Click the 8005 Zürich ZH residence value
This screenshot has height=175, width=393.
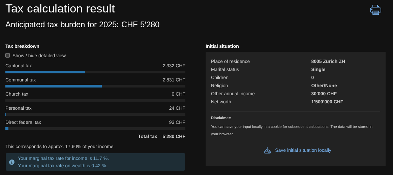click(328, 61)
